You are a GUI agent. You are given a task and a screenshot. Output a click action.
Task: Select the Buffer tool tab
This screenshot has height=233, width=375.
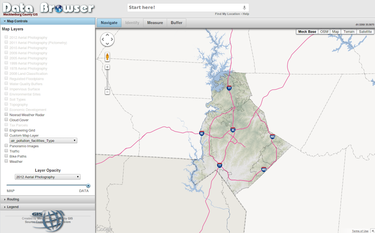point(176,23)
